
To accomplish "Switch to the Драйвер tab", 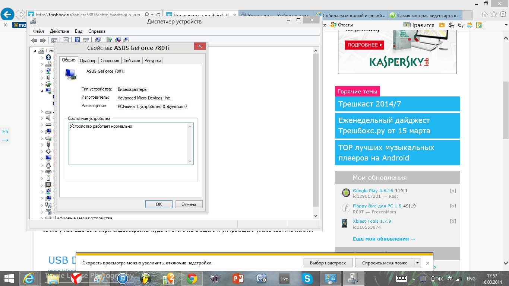I will [x=88, y=61].
